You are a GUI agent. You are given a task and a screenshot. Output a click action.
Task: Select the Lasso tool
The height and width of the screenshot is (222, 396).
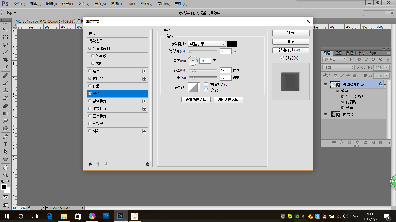point(6,45)
